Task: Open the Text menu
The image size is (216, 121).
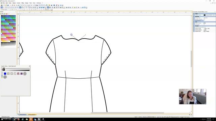Action: (x=31, y=3)
